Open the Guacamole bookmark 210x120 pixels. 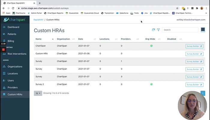pyautogui.click(x=72, y=13)
